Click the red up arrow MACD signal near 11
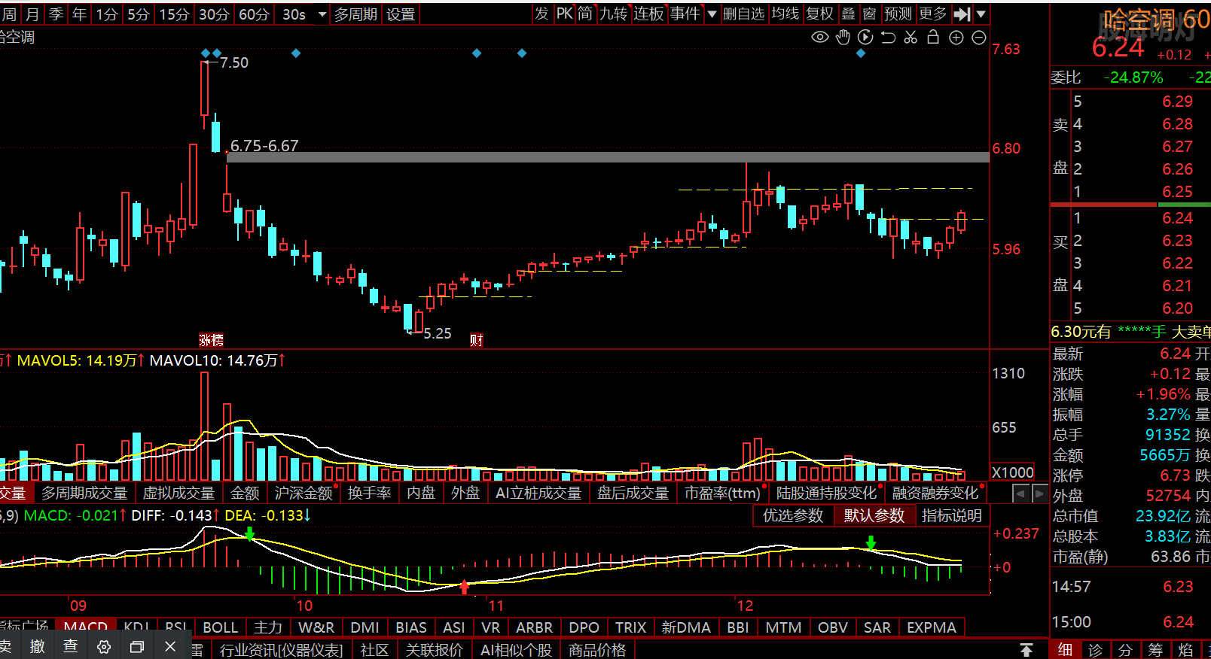Image resolution: width=1211 pixels, height=659 pixels. coord(465,587)
